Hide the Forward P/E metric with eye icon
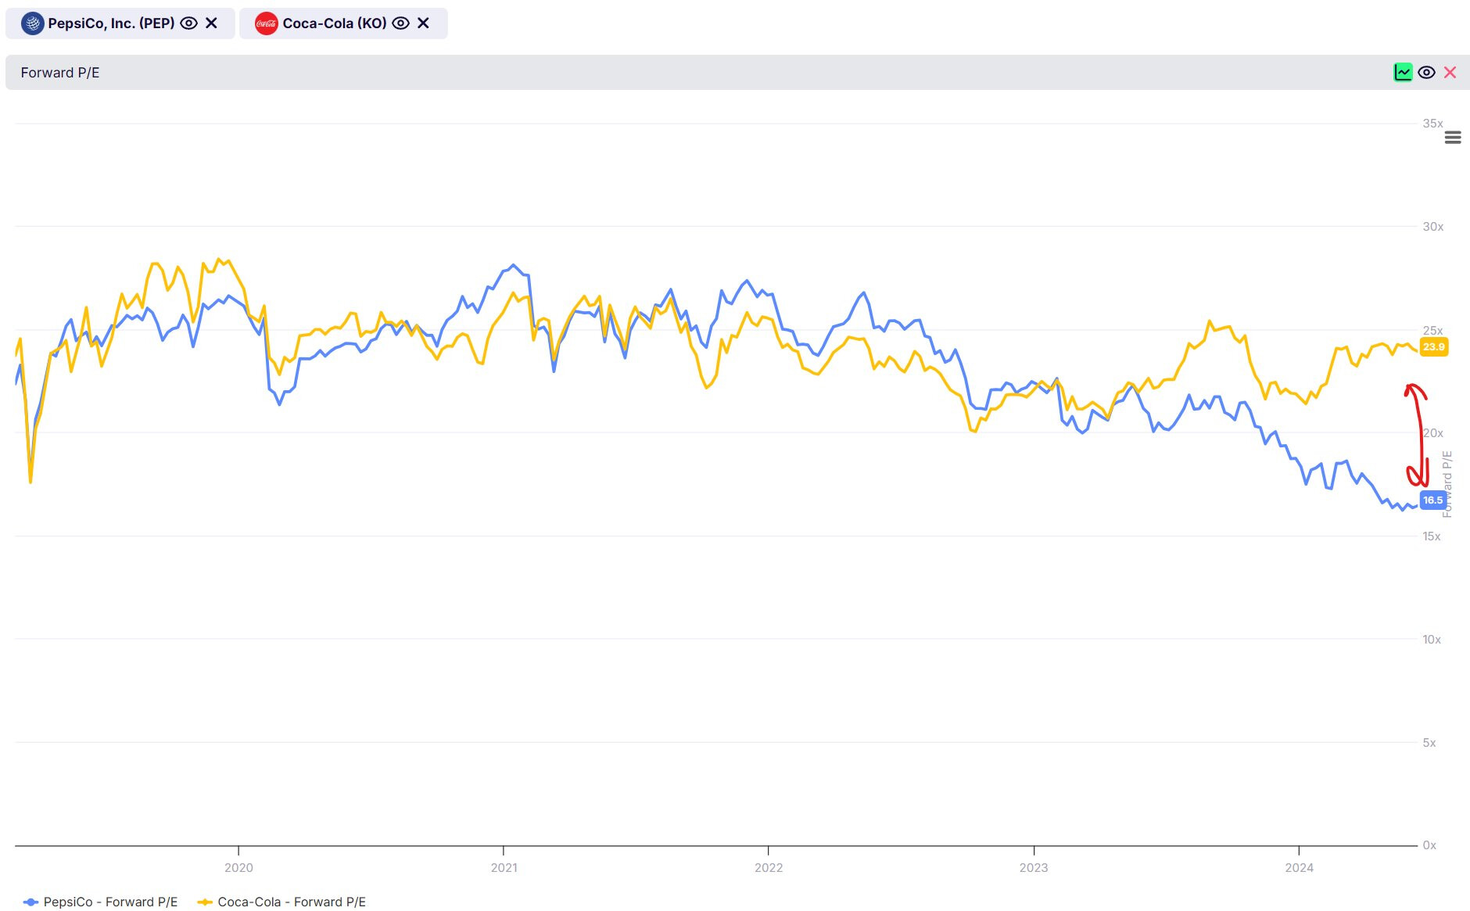Viewport: 1470px width, 911px height. click(1426, 73)
